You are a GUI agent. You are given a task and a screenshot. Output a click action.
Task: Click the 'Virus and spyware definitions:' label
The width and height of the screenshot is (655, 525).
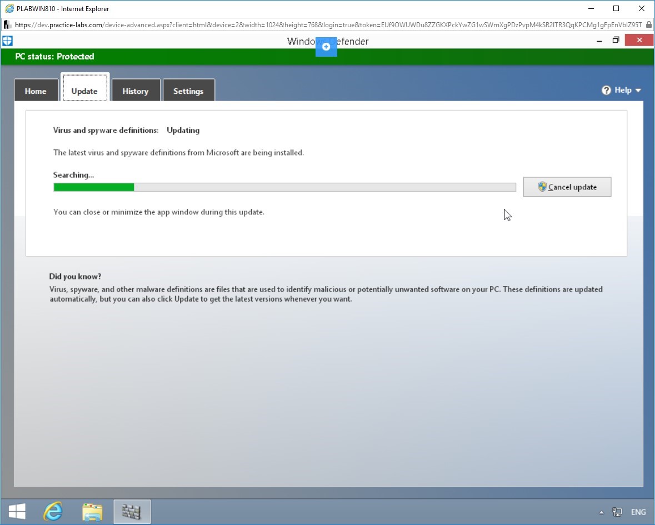click(x=106, y=131)
